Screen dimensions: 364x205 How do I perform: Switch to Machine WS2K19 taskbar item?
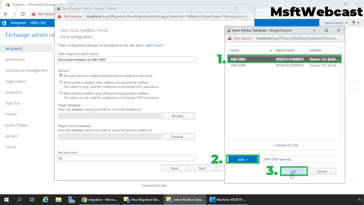(x=227, y=199)
